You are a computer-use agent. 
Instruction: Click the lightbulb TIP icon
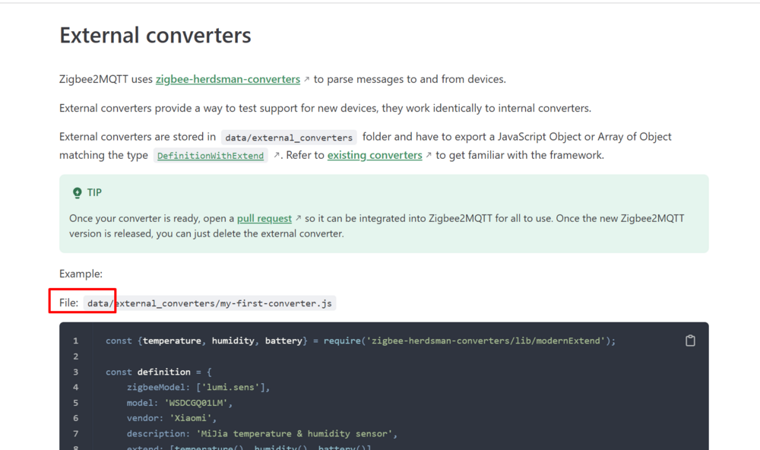(x=77, y=193)
